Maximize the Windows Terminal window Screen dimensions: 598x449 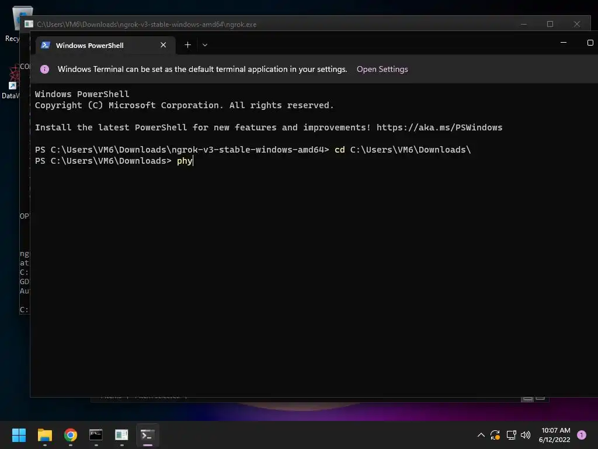pyautogui.click(x=590, y=42)
